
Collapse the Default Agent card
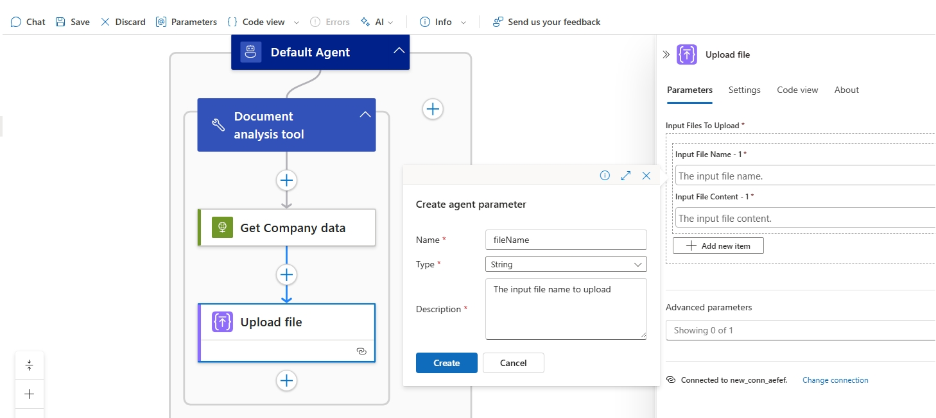tap(399, 51)
